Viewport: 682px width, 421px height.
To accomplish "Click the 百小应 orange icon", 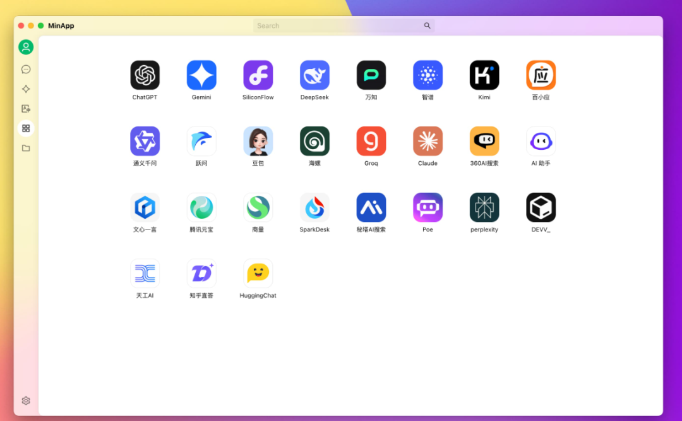I will click(541, 75).
